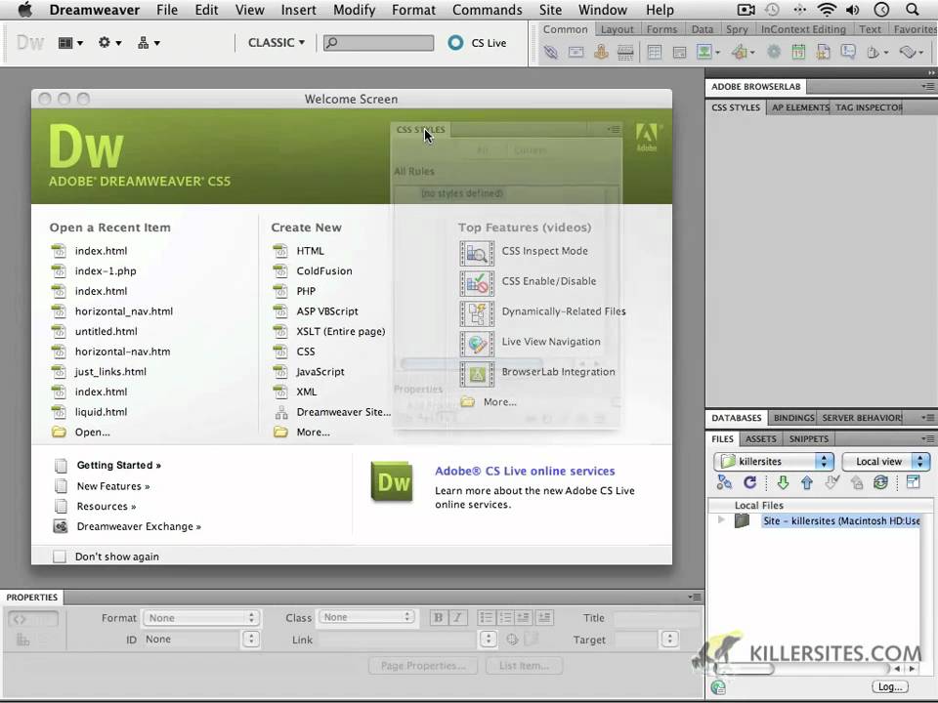Click the search field in toolbar
Screen dimensions: 938x703
[x=379, y=43]
